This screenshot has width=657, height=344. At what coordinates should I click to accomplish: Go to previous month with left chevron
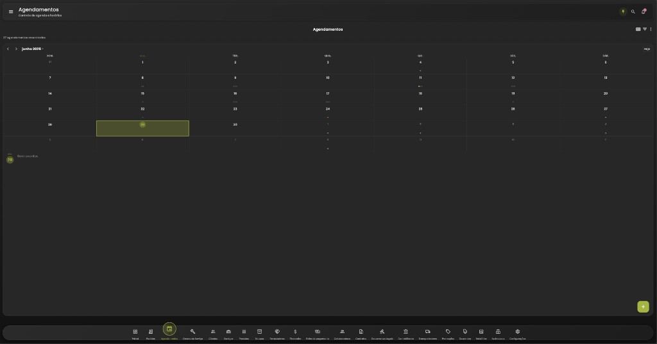click(x=8, y=49)
